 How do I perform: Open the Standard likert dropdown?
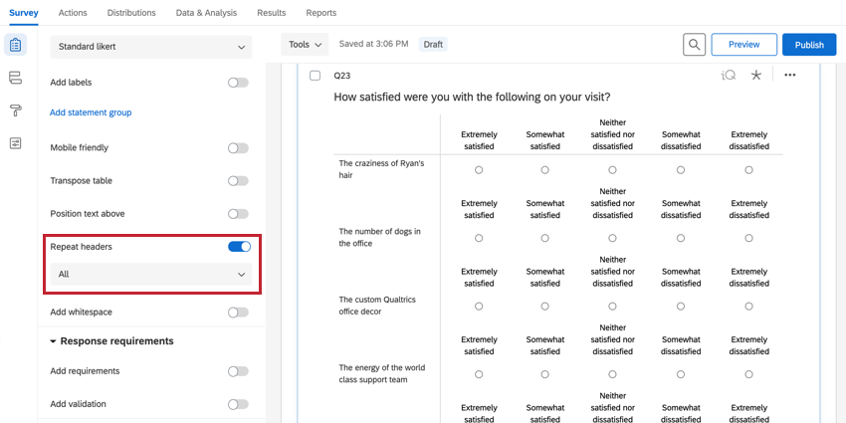tap(151, 47)
